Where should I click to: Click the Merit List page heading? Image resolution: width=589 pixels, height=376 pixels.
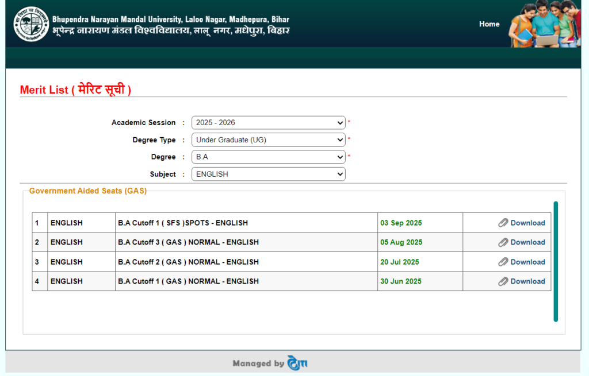click(75, 90)
